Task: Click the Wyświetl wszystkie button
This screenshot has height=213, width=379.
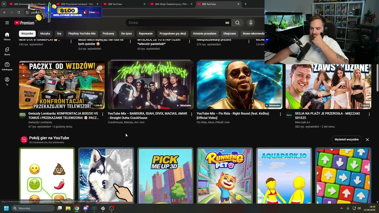Action: coord(346,140)
